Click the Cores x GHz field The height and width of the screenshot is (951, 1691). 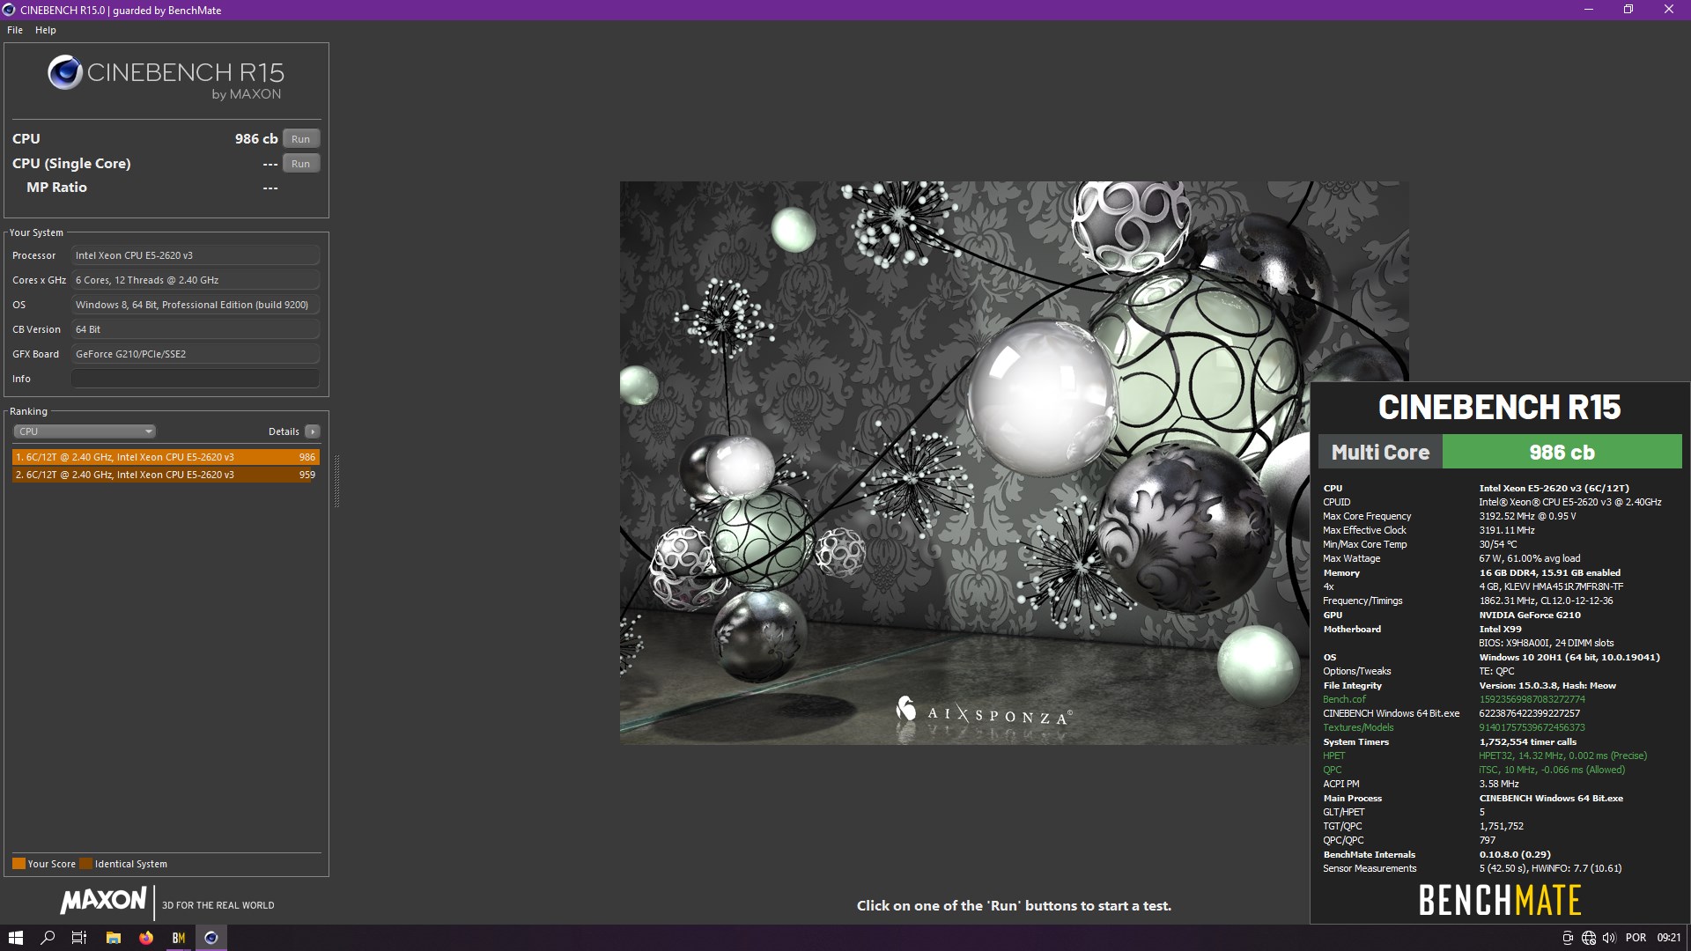(196, 280)
